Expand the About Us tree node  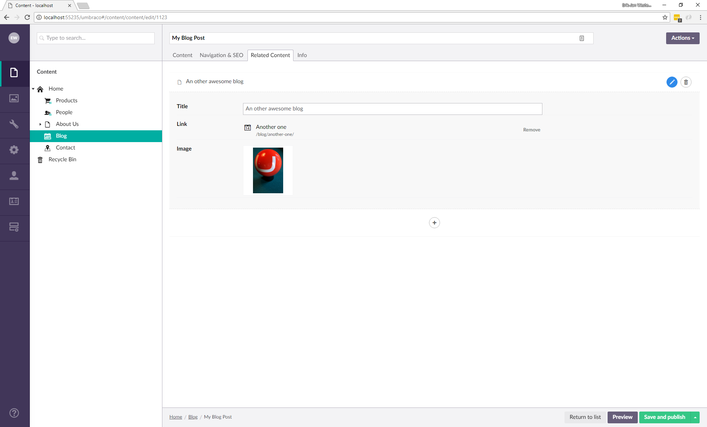tap(40, 124)
